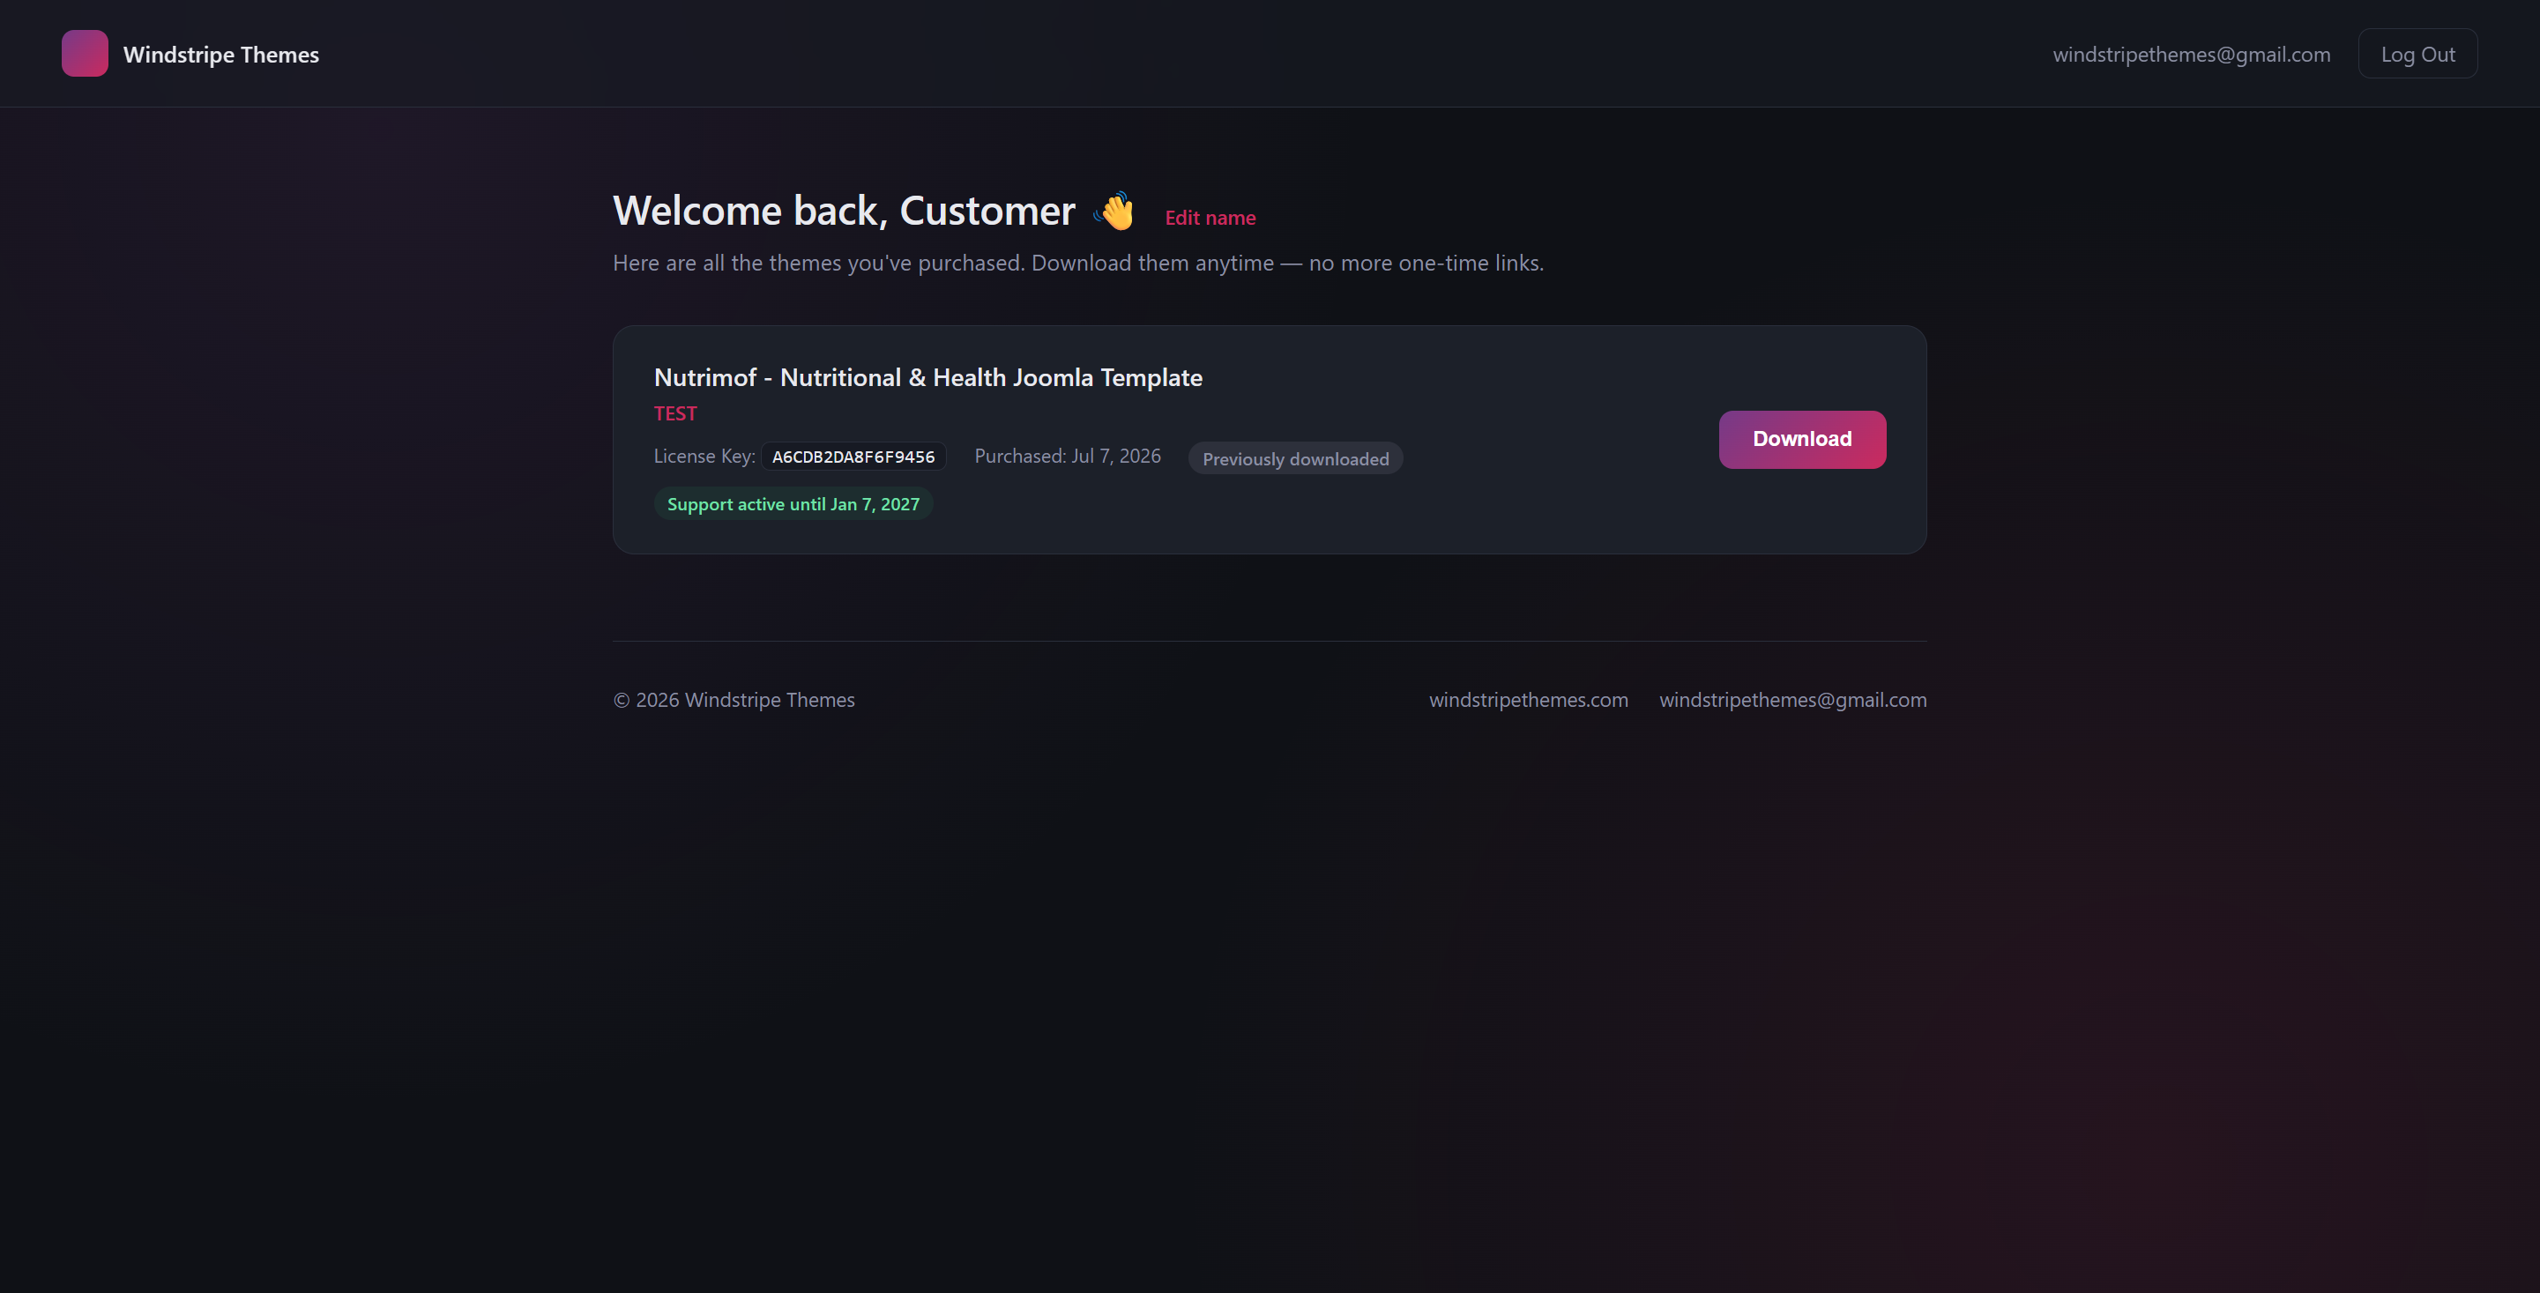2540x1293 pixels.
Task: Open the windstripethemes.com footer link
Action: point(1529,700)
